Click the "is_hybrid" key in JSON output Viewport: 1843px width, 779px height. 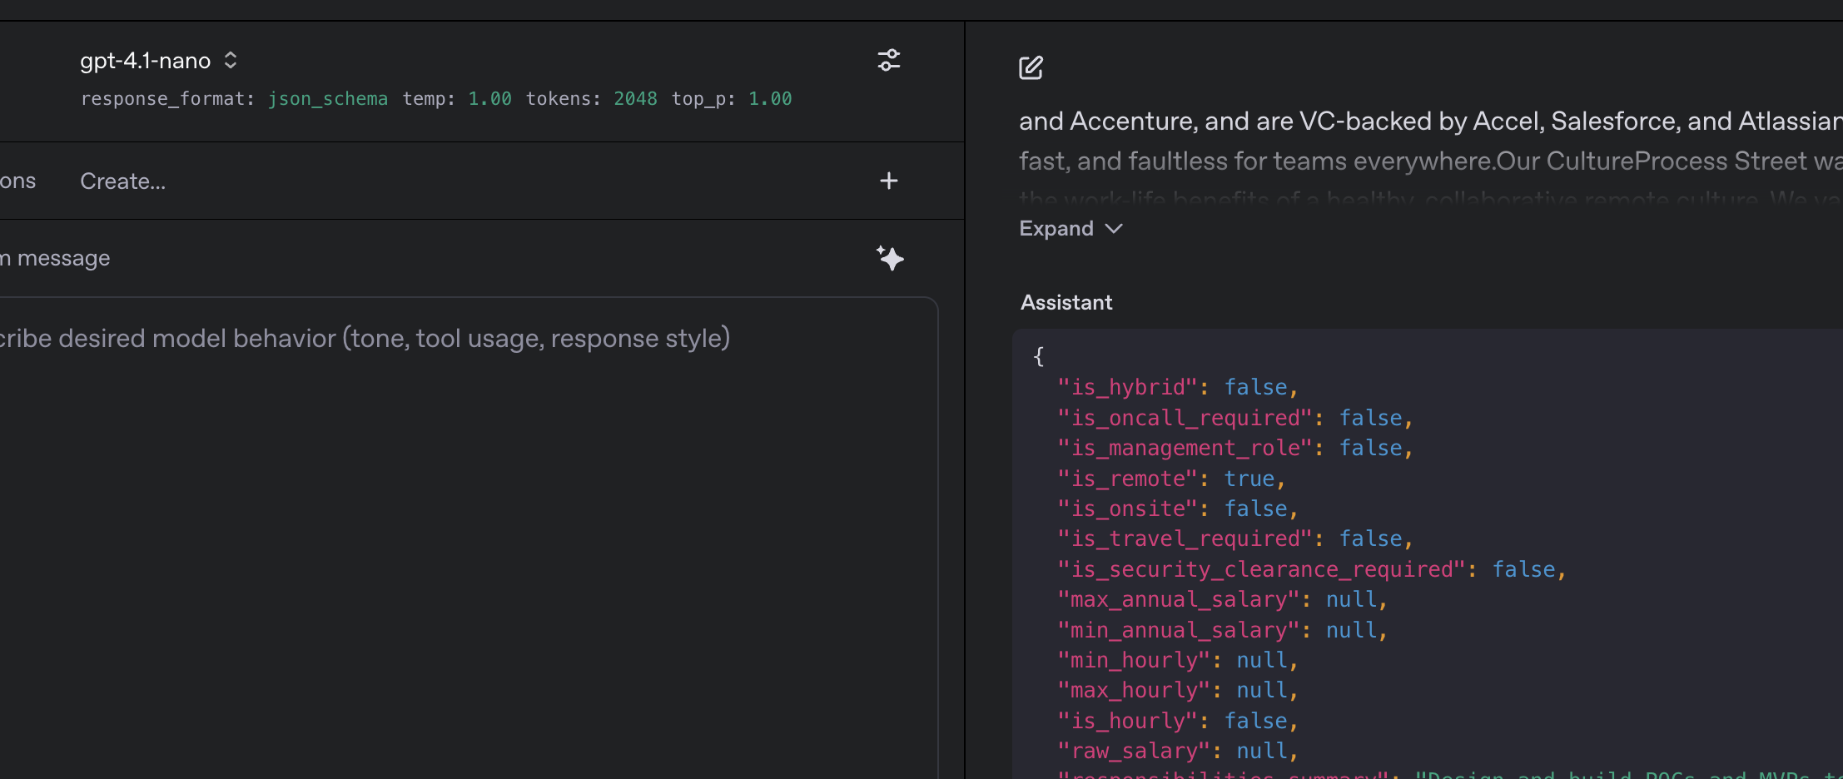coord(1127,388)
